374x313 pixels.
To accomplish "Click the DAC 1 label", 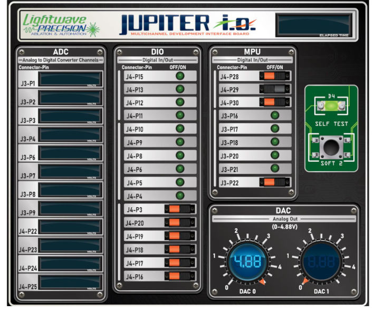I will (x=321, y=291).
